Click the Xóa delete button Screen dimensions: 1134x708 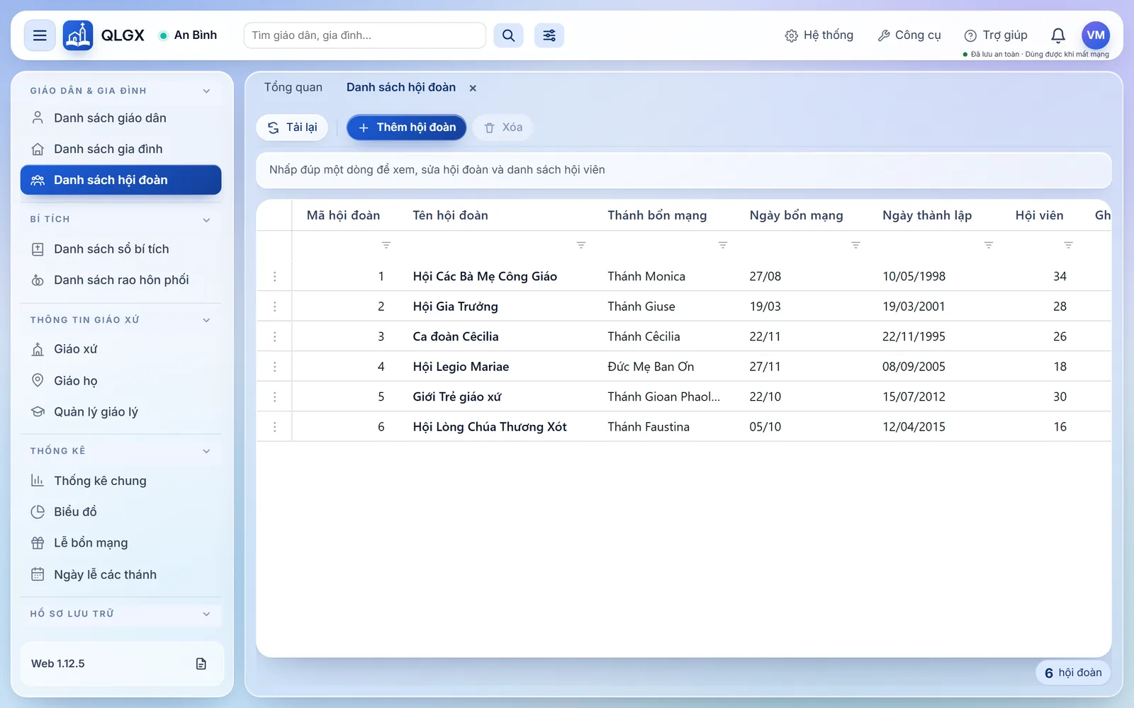503,127
